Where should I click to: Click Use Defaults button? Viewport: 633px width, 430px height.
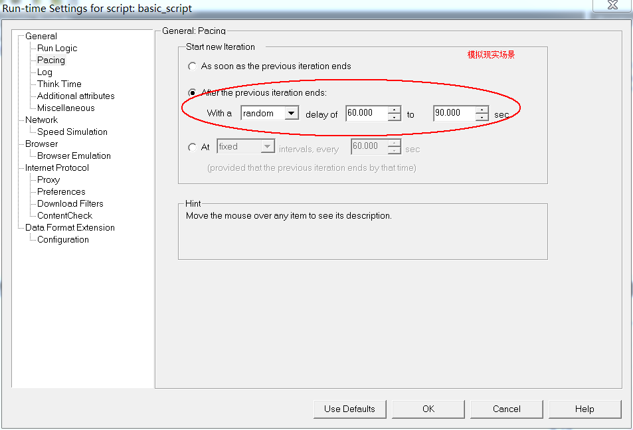[x=349, y=409]
